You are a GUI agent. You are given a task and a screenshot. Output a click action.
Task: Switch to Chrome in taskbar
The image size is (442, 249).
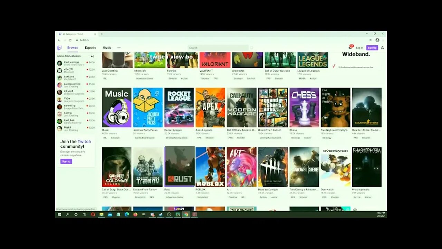point(186,214)
